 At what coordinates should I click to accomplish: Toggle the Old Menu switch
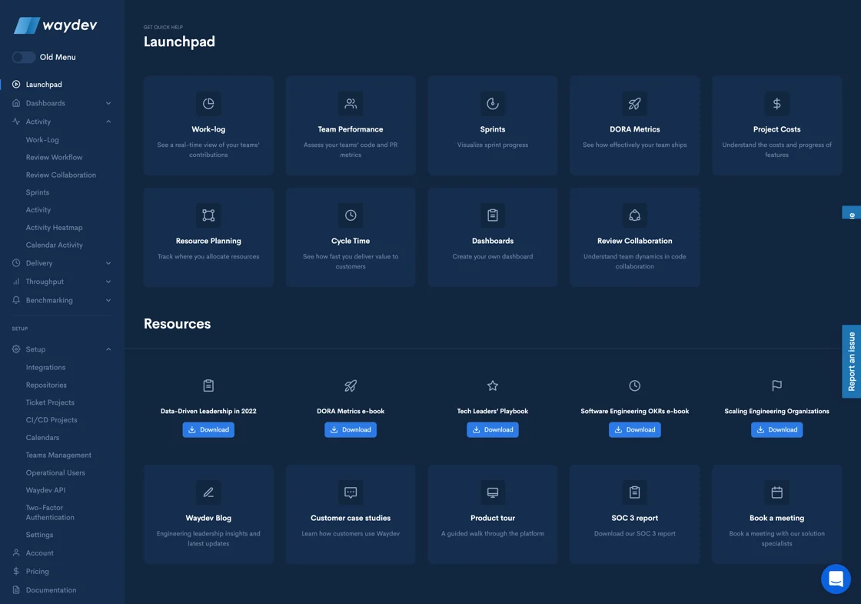coord(24,57)
